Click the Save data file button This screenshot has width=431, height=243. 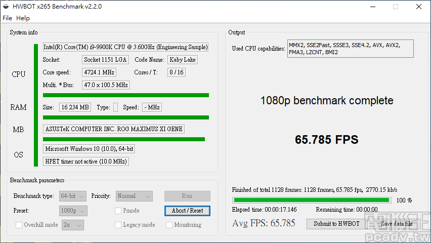tap(397, 224)
